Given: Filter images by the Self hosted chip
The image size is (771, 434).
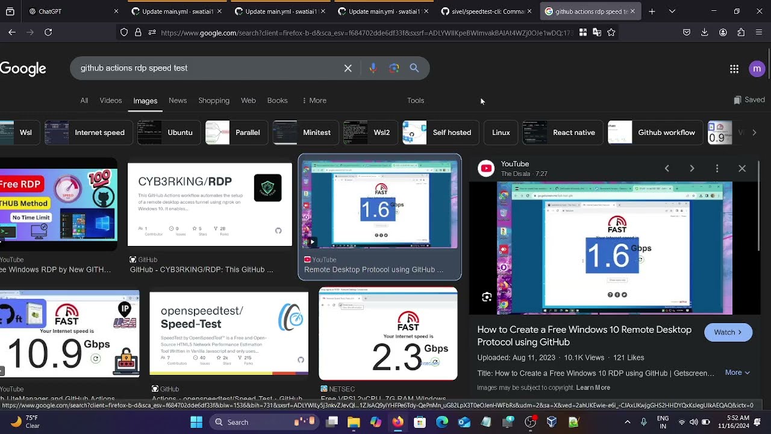Looking at the screenshot, I should [x=440, y=133].
